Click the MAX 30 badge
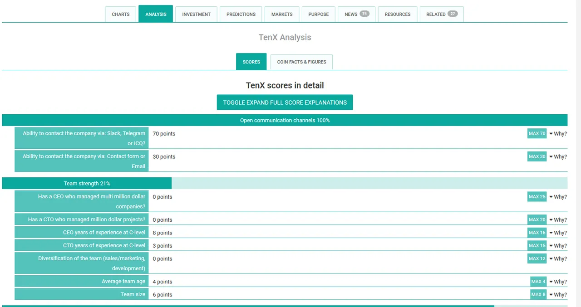 click(x=537, y=156)
